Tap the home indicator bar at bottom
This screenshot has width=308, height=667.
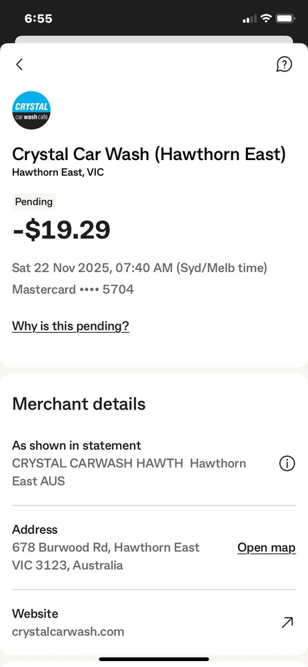point(154,659)
